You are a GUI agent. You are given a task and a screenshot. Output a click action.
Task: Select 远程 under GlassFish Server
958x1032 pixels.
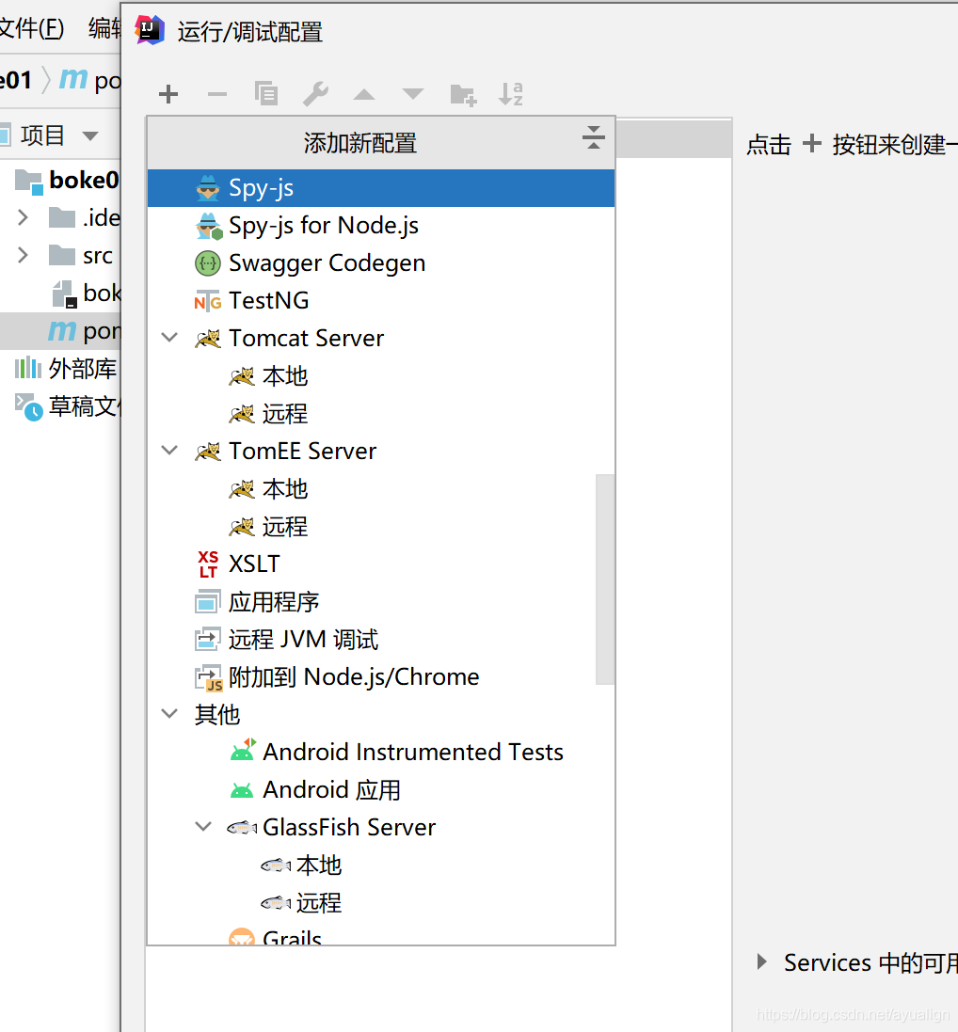(381, 903)
